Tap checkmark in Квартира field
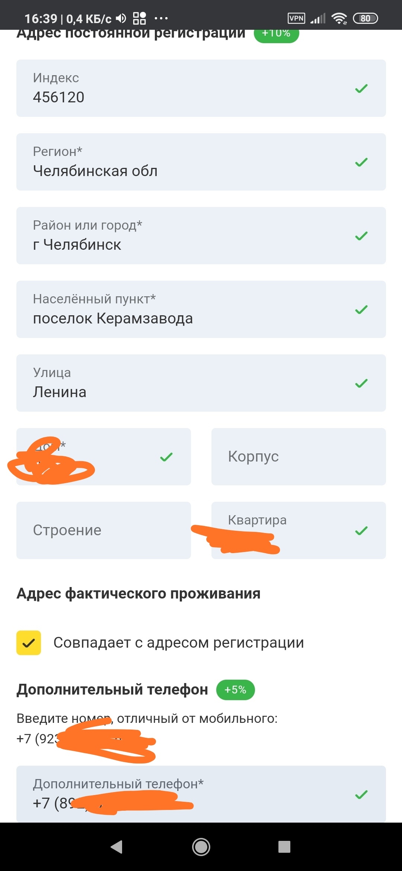The image size is (402, 871). pyautogui.click(x=361, y=531)
